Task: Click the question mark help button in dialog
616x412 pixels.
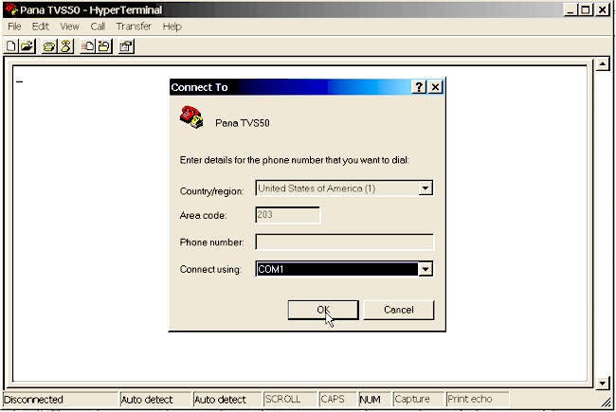Action: click(x=419, y=87)
